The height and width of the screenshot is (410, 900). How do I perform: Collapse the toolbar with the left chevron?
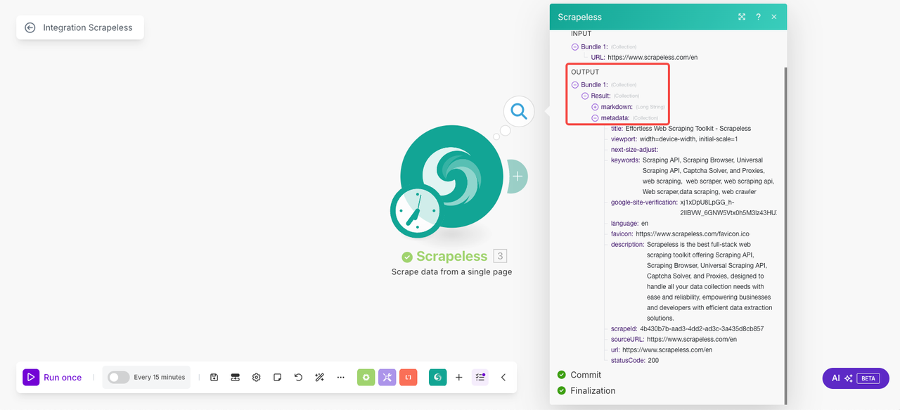point(503,378)
